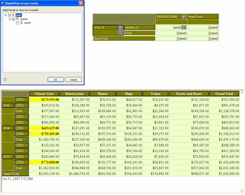This screenshot has width=245, height=195.
Task: Uncheck the year level checkbox
Action: tap(9, 15)
